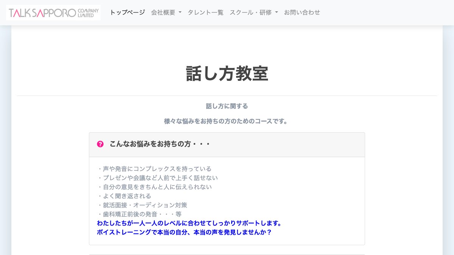Click the line 声や発音にコンプレックスを持っている
This screenshot has width=454, height=255.
tap(154, 169)
